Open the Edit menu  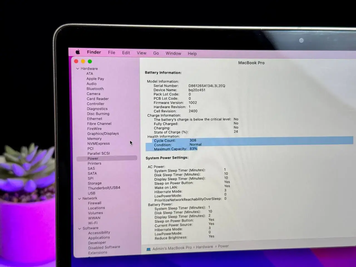[126, 53]
